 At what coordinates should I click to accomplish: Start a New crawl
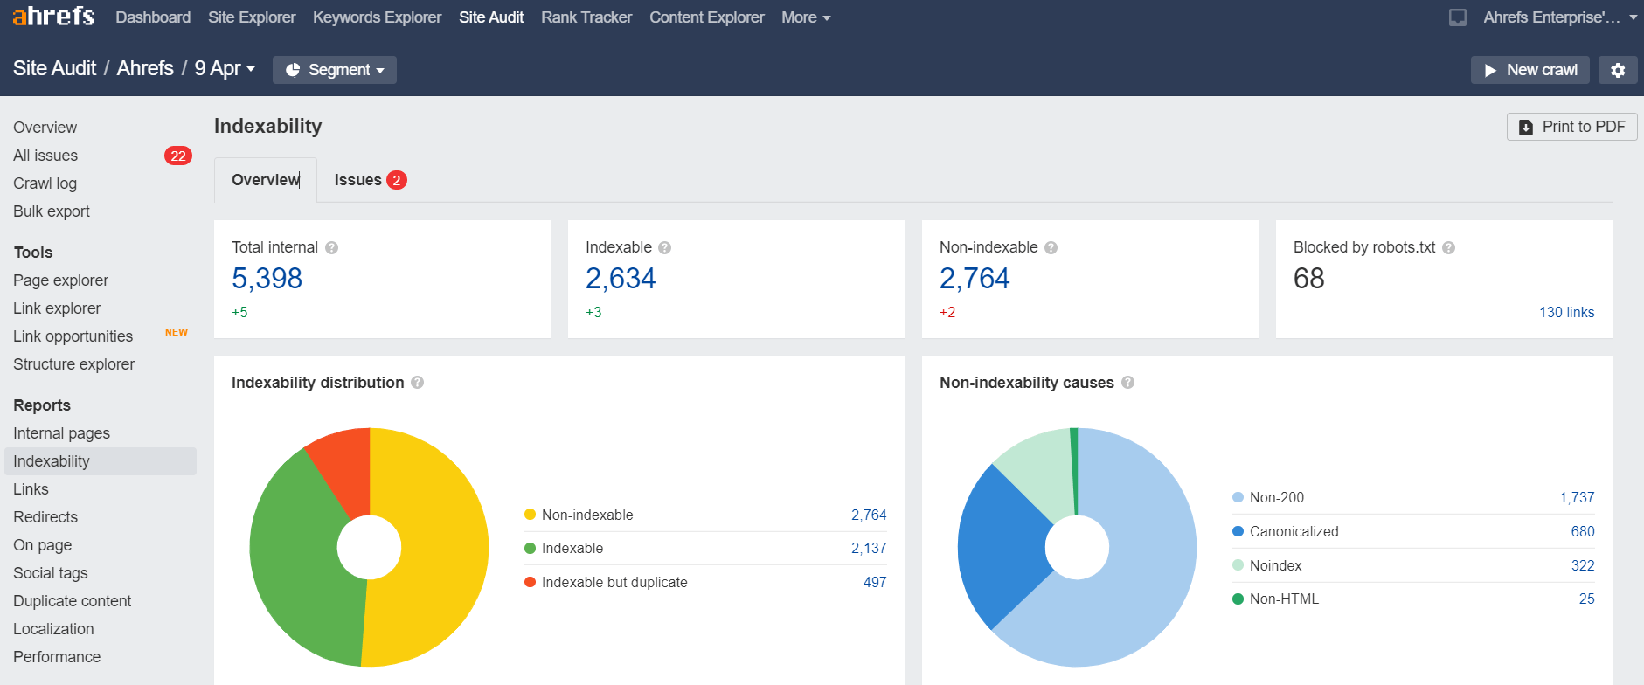pyautogui.click(x=1530, y=70)
